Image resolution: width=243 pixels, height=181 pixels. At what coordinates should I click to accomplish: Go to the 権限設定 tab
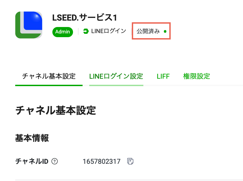(196, 76)
